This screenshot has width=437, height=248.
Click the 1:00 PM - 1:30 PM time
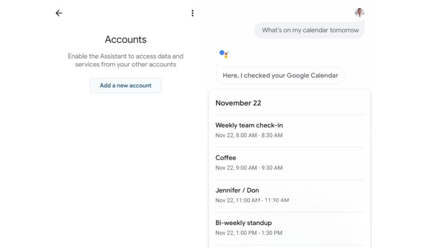point(259,233)
